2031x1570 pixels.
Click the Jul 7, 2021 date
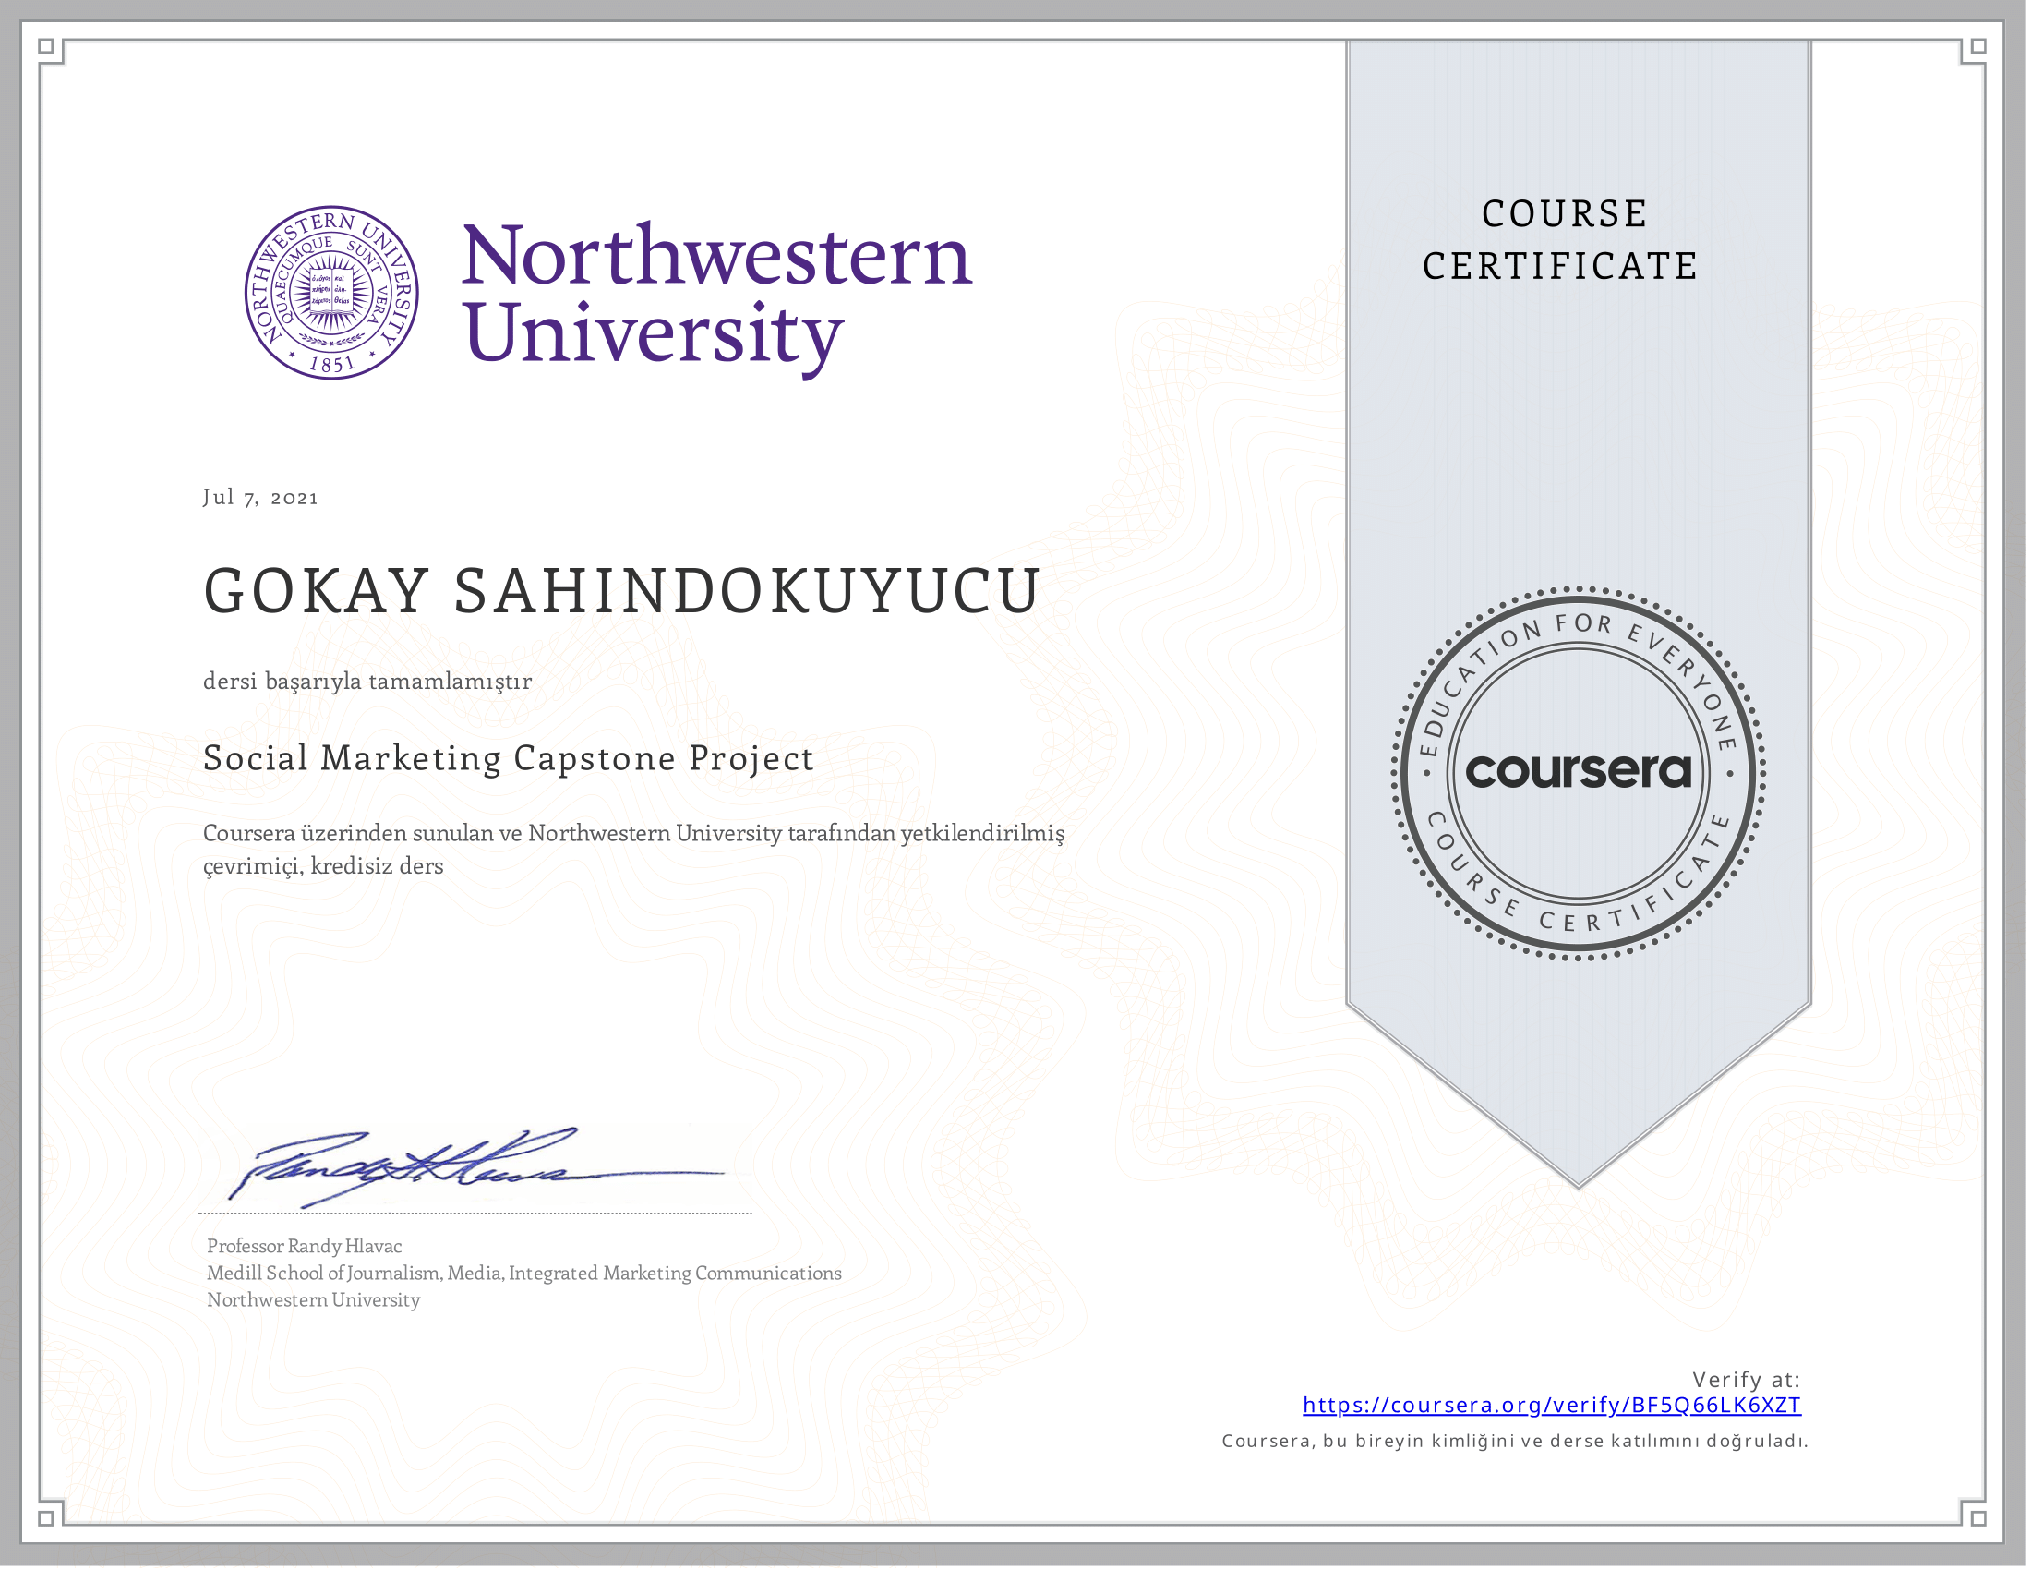260,498
